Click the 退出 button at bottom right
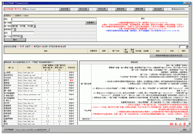The width and height of the screenshot is (193, 134). (x=184, y=130)
